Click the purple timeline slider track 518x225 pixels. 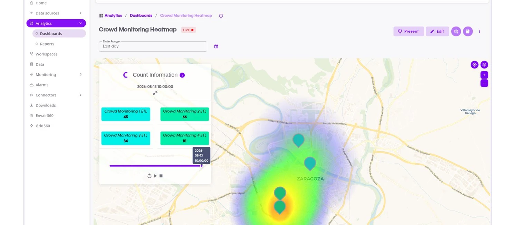pyautogui.click(x=155, y=166)
